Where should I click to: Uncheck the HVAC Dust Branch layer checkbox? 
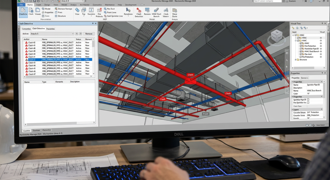[x=301, y=51]
